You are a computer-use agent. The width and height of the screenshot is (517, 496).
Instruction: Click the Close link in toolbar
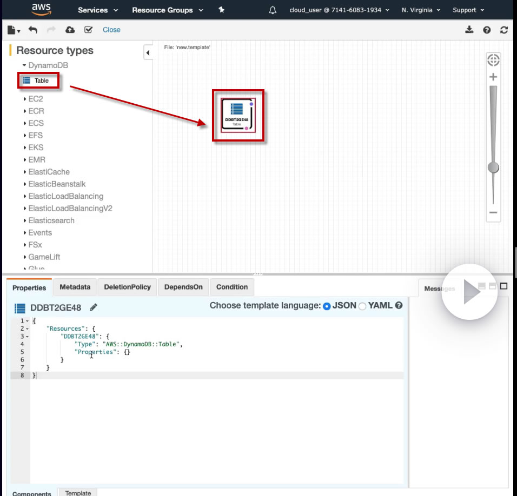tap(111, 30)
